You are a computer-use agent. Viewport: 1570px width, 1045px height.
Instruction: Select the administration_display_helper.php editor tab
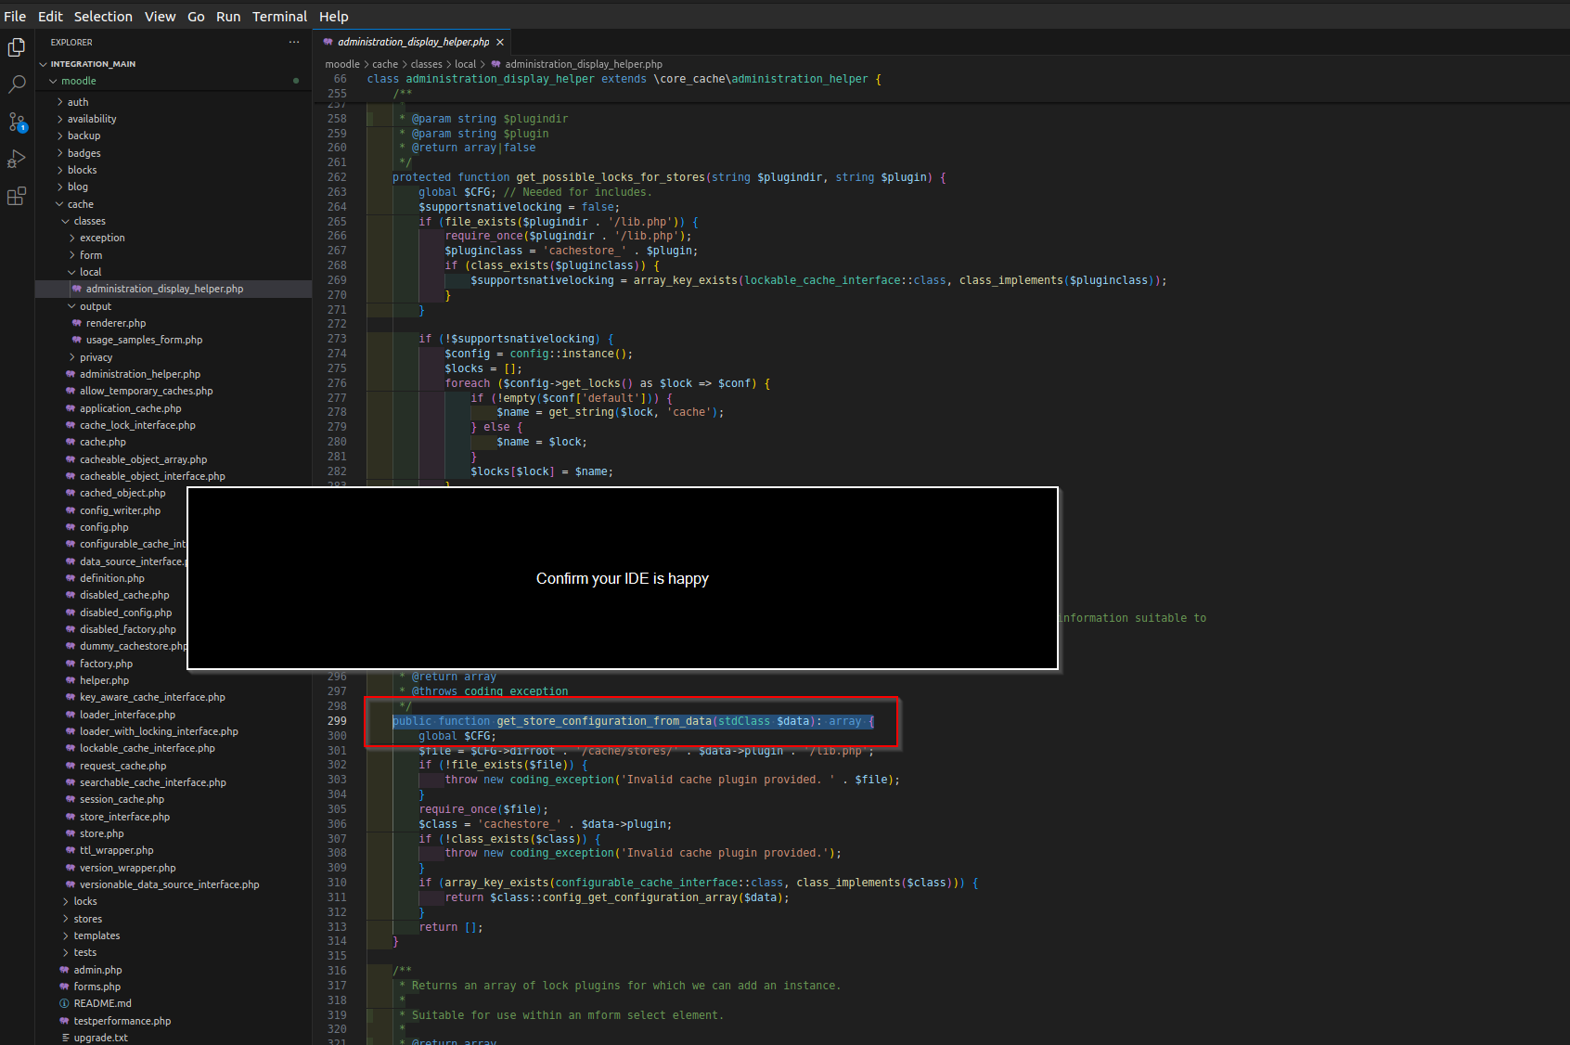click(x=413, y=42)
